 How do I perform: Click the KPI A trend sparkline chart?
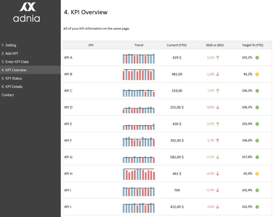point(139,58)
